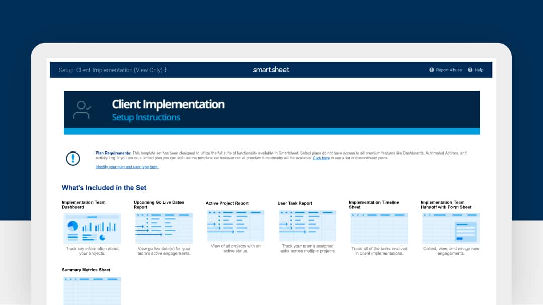Click 'Upcoming Go Live Dates Report' label
Image resolution: width=543 pixels, height=305 pixels.
click(158, 205)
